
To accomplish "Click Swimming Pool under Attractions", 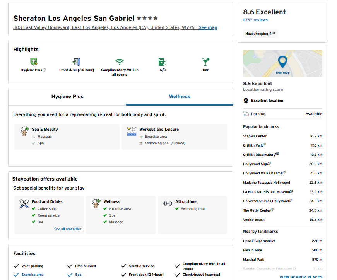I will pyautogui.click(x=193, y=209).
